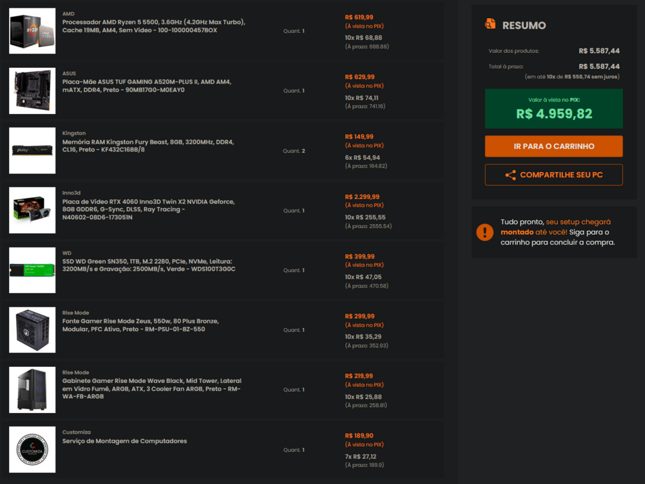
Task: Click the share icon on Compartilhe button
Action: (510, 175)
